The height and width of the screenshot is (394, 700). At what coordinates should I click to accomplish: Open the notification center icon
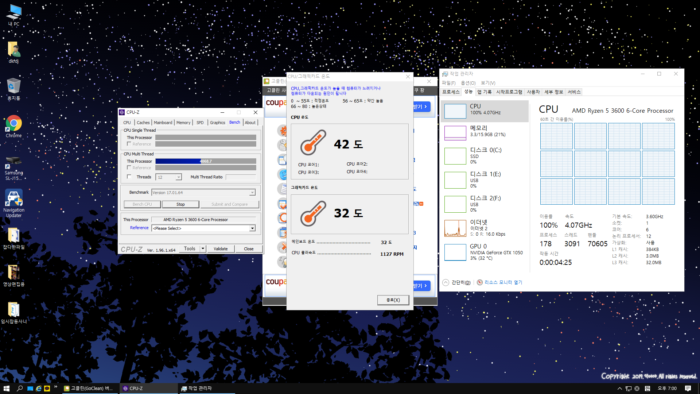click(x=688, y=389)
